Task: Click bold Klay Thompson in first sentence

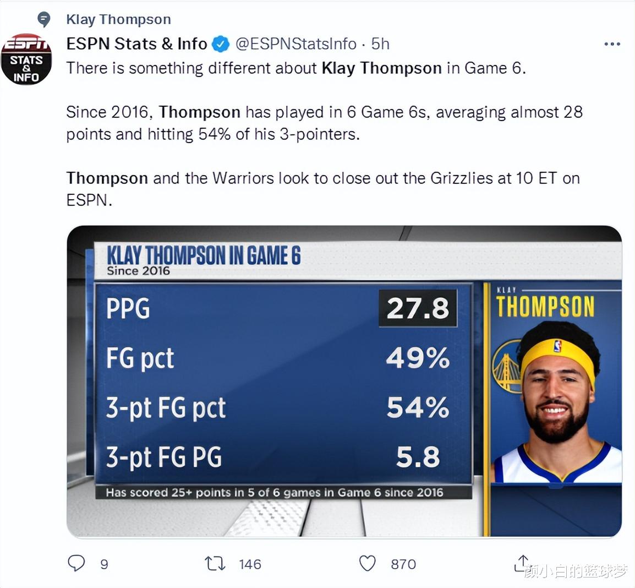Action: (381, 68)
